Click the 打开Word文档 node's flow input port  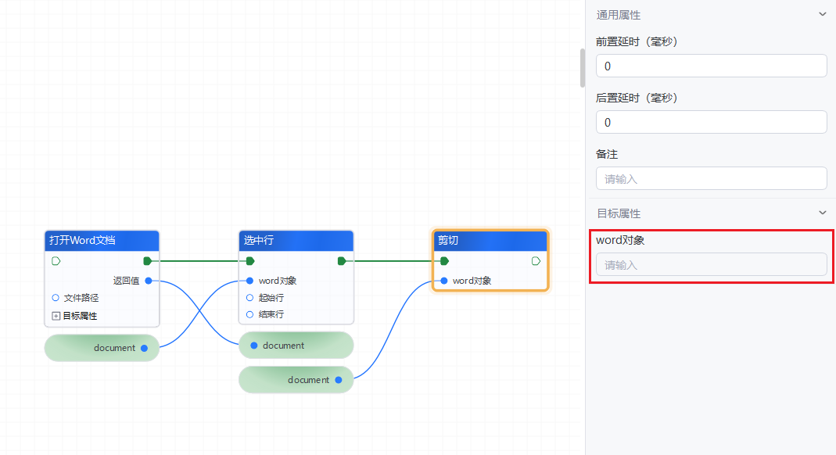pos(56,261)
